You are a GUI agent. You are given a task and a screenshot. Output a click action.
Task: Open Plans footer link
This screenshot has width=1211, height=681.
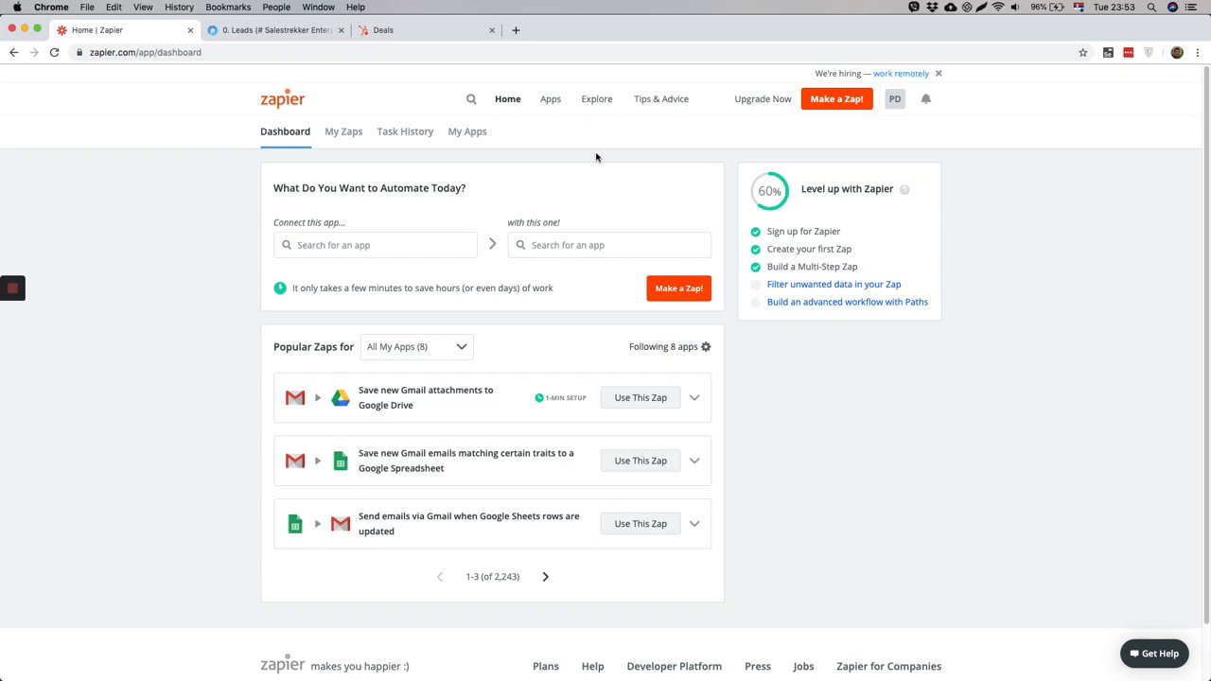click(546, 666)
